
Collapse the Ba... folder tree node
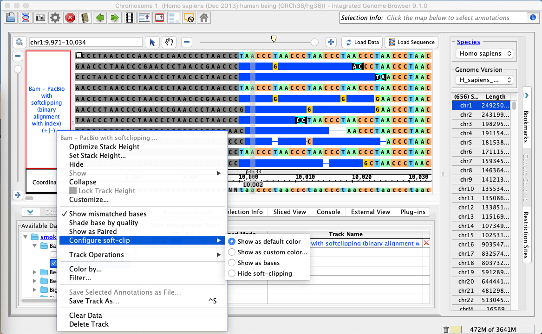34,246
